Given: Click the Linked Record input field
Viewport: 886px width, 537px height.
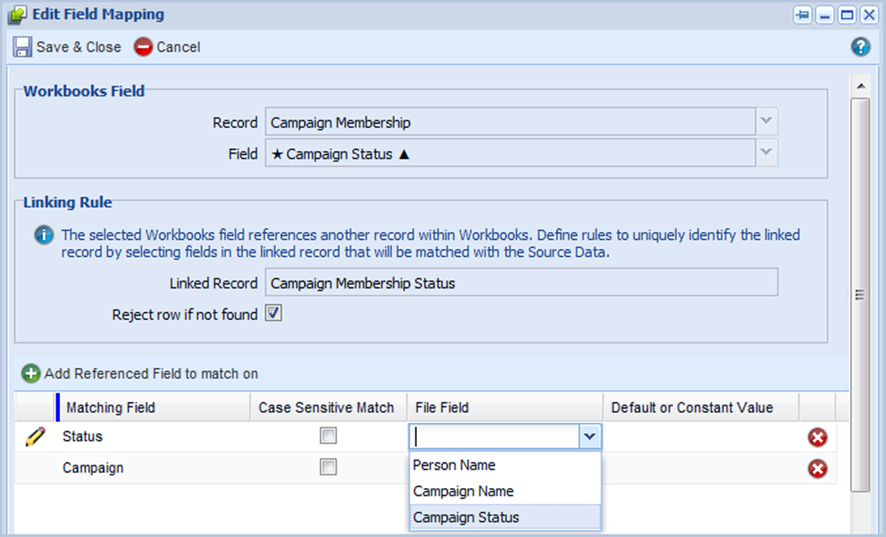Looking at the screenshot, I should (522, 282).
